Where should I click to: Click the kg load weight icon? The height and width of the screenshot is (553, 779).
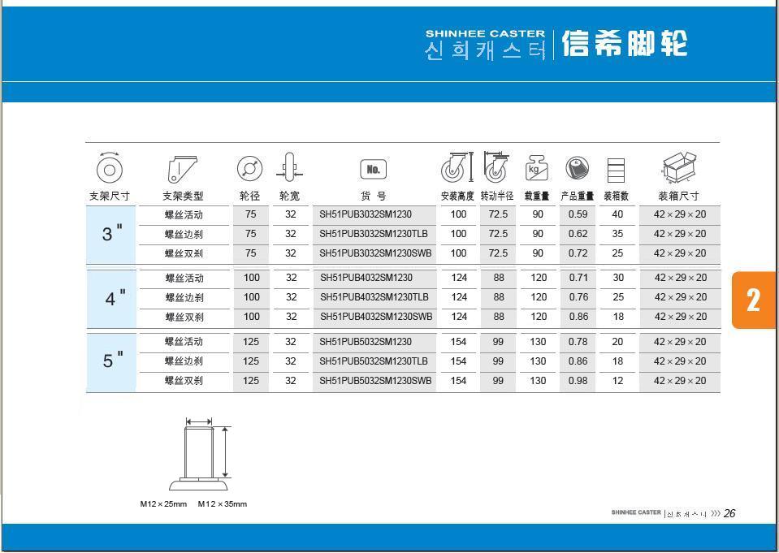537,169
